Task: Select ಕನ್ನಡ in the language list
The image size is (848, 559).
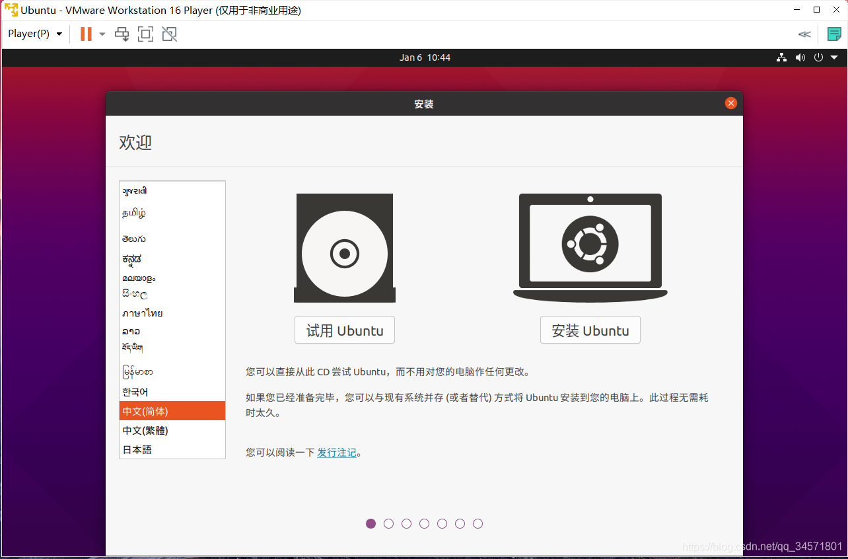Action: (172, 259)
